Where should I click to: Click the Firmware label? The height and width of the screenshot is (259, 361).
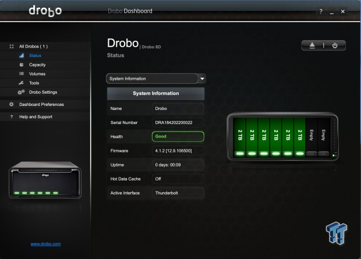119,151
